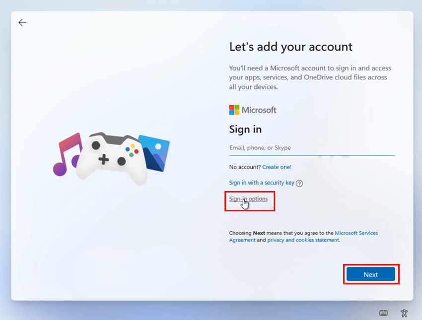This screenshot has width=422, height=320.
Task: Click the Create one! link
Action: (x=277, y=167)
